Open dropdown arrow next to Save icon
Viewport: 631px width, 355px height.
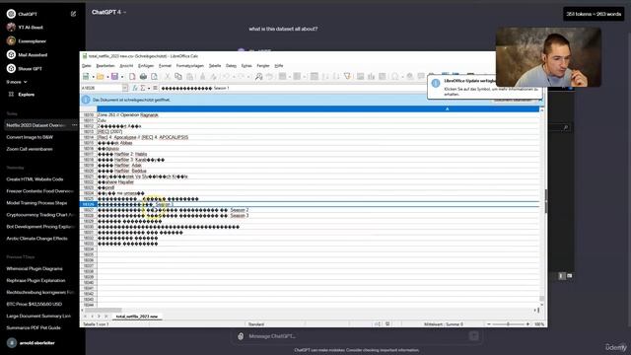coord(122,77)
